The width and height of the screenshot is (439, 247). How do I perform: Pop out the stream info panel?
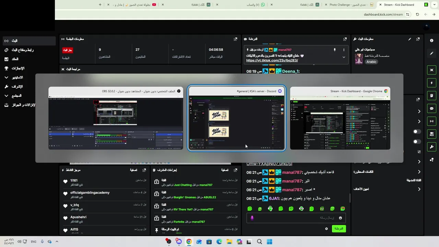click(x=418, y=39)
